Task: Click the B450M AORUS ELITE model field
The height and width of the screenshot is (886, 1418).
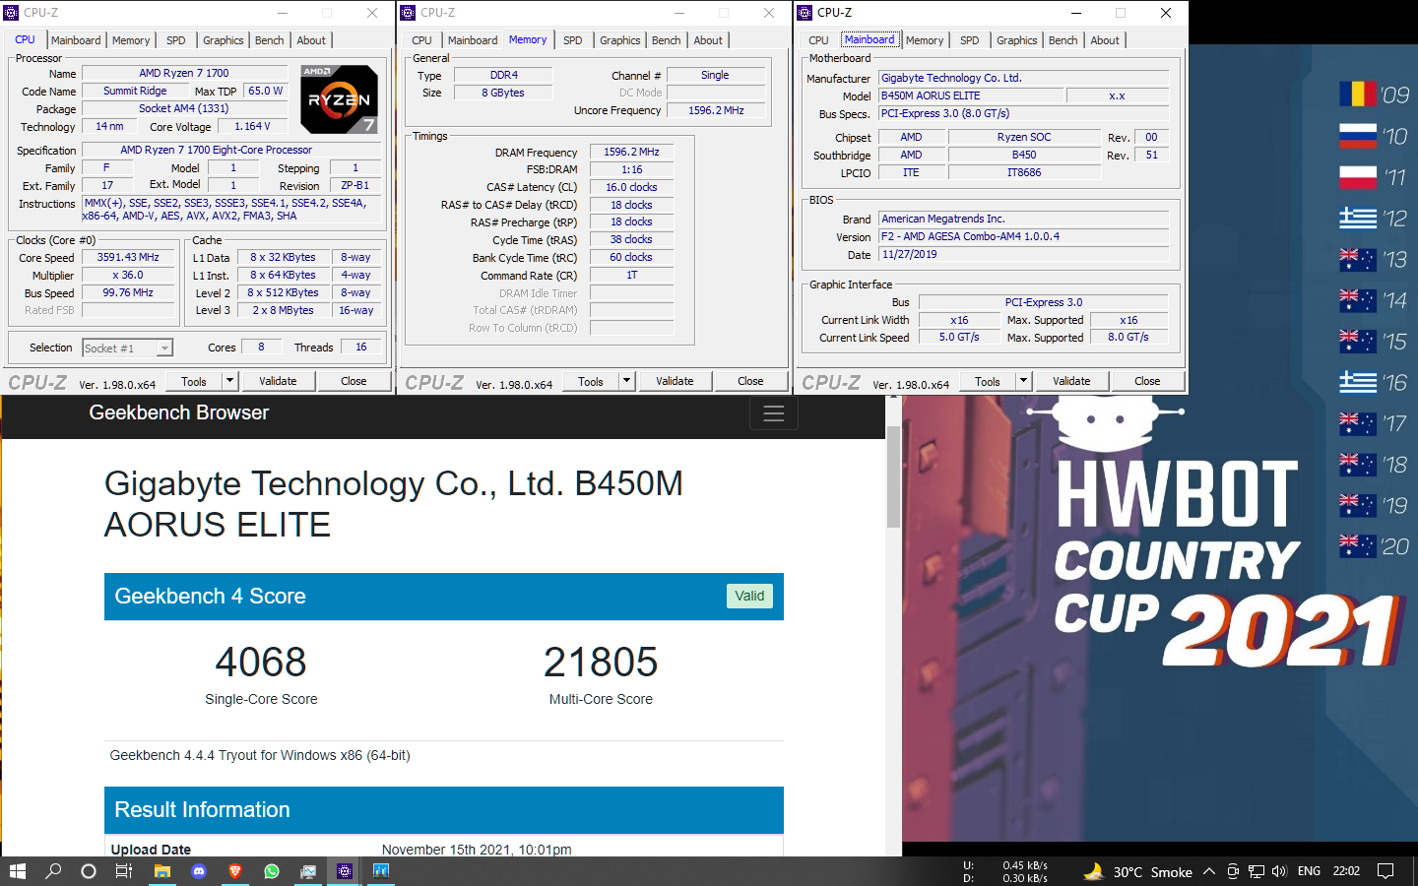Action: [x=971, y=95]
